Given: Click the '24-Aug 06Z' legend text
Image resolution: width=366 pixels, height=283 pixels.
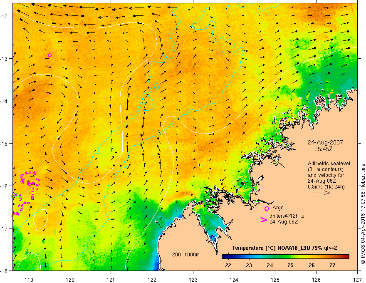Looking at the screenshot, I should (284, 222).
